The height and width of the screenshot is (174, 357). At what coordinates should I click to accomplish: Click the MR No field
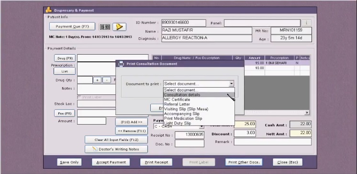[x=291, y=31]
